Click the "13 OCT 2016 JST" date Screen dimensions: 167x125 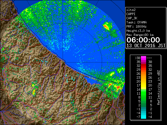(x=146, y=46)
